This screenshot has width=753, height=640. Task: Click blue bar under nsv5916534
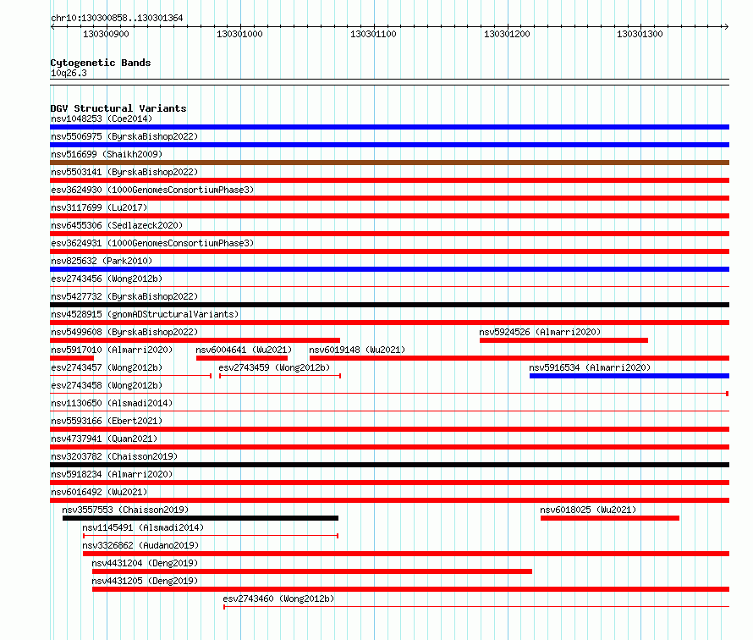[x=629, y=376]
